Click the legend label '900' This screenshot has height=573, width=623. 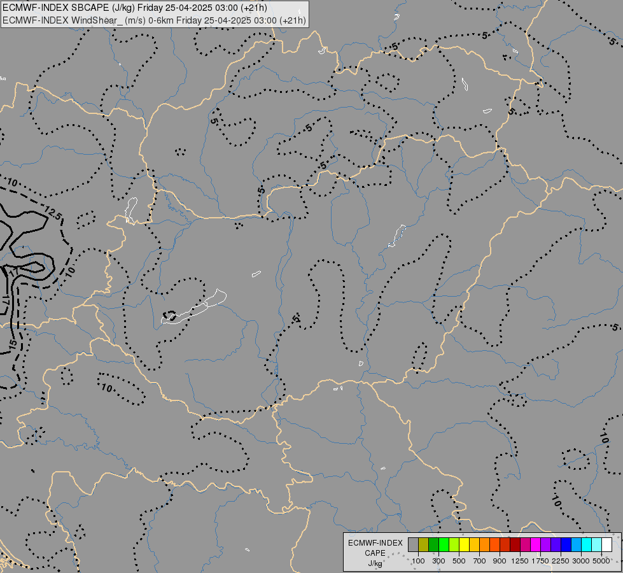(x=500, y=561)
